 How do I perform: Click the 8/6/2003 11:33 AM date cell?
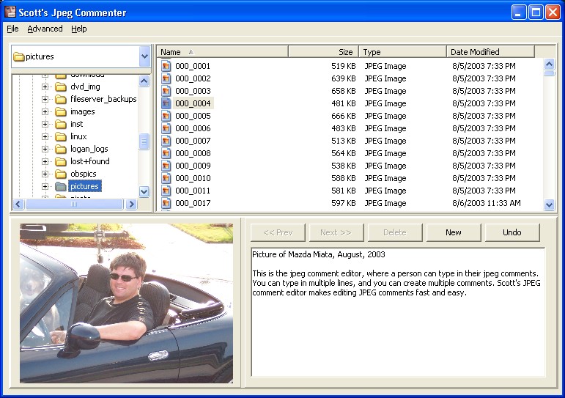486,203
